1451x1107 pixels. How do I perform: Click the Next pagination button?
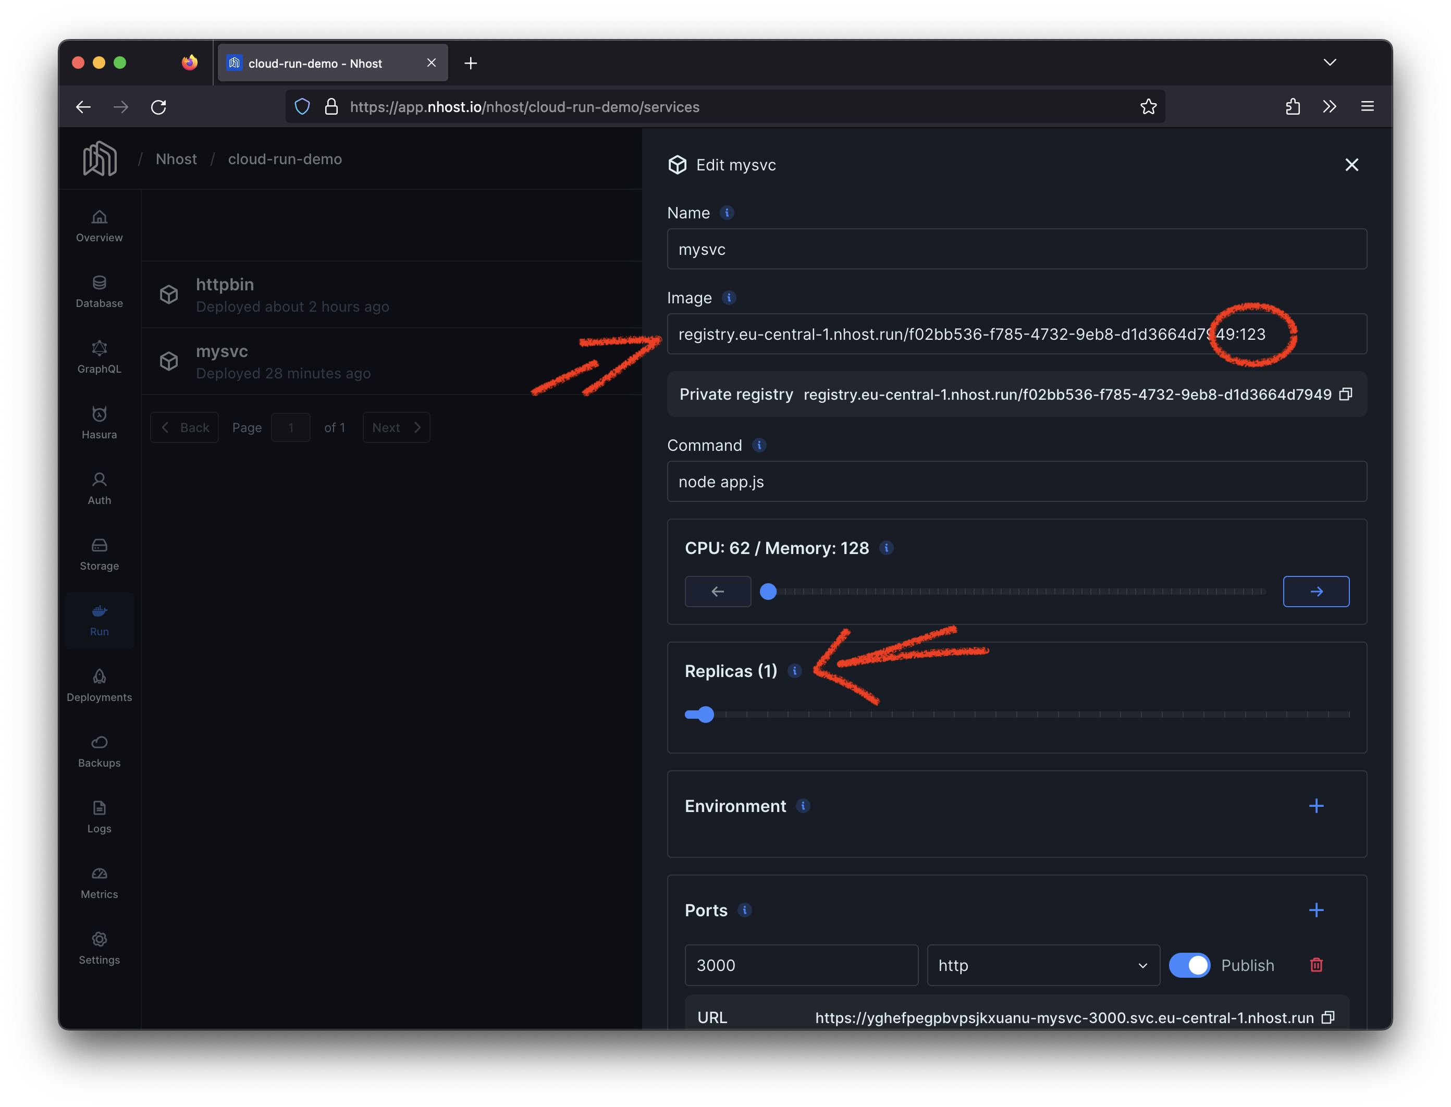(396, 427)
